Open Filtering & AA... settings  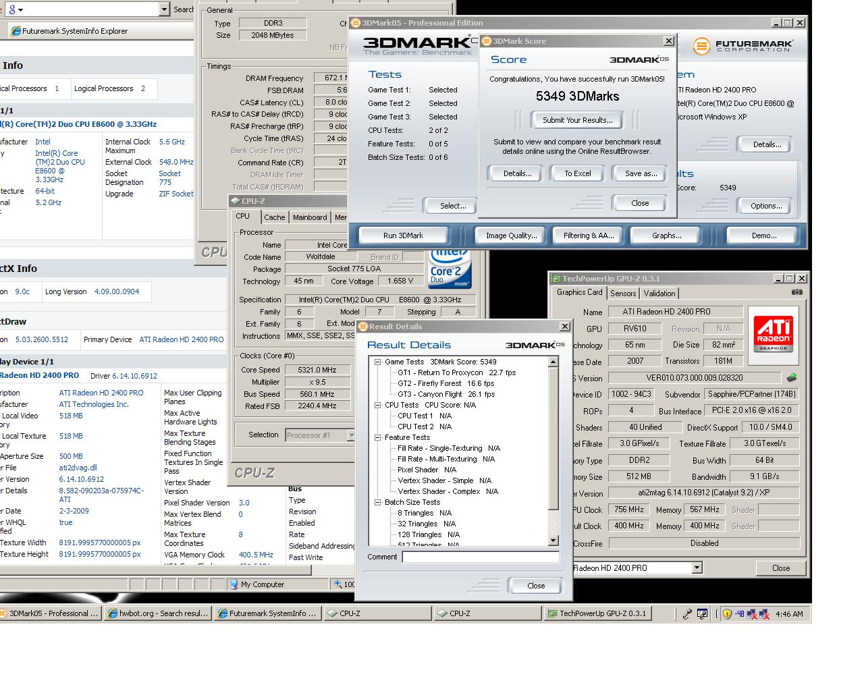[589, 236]
